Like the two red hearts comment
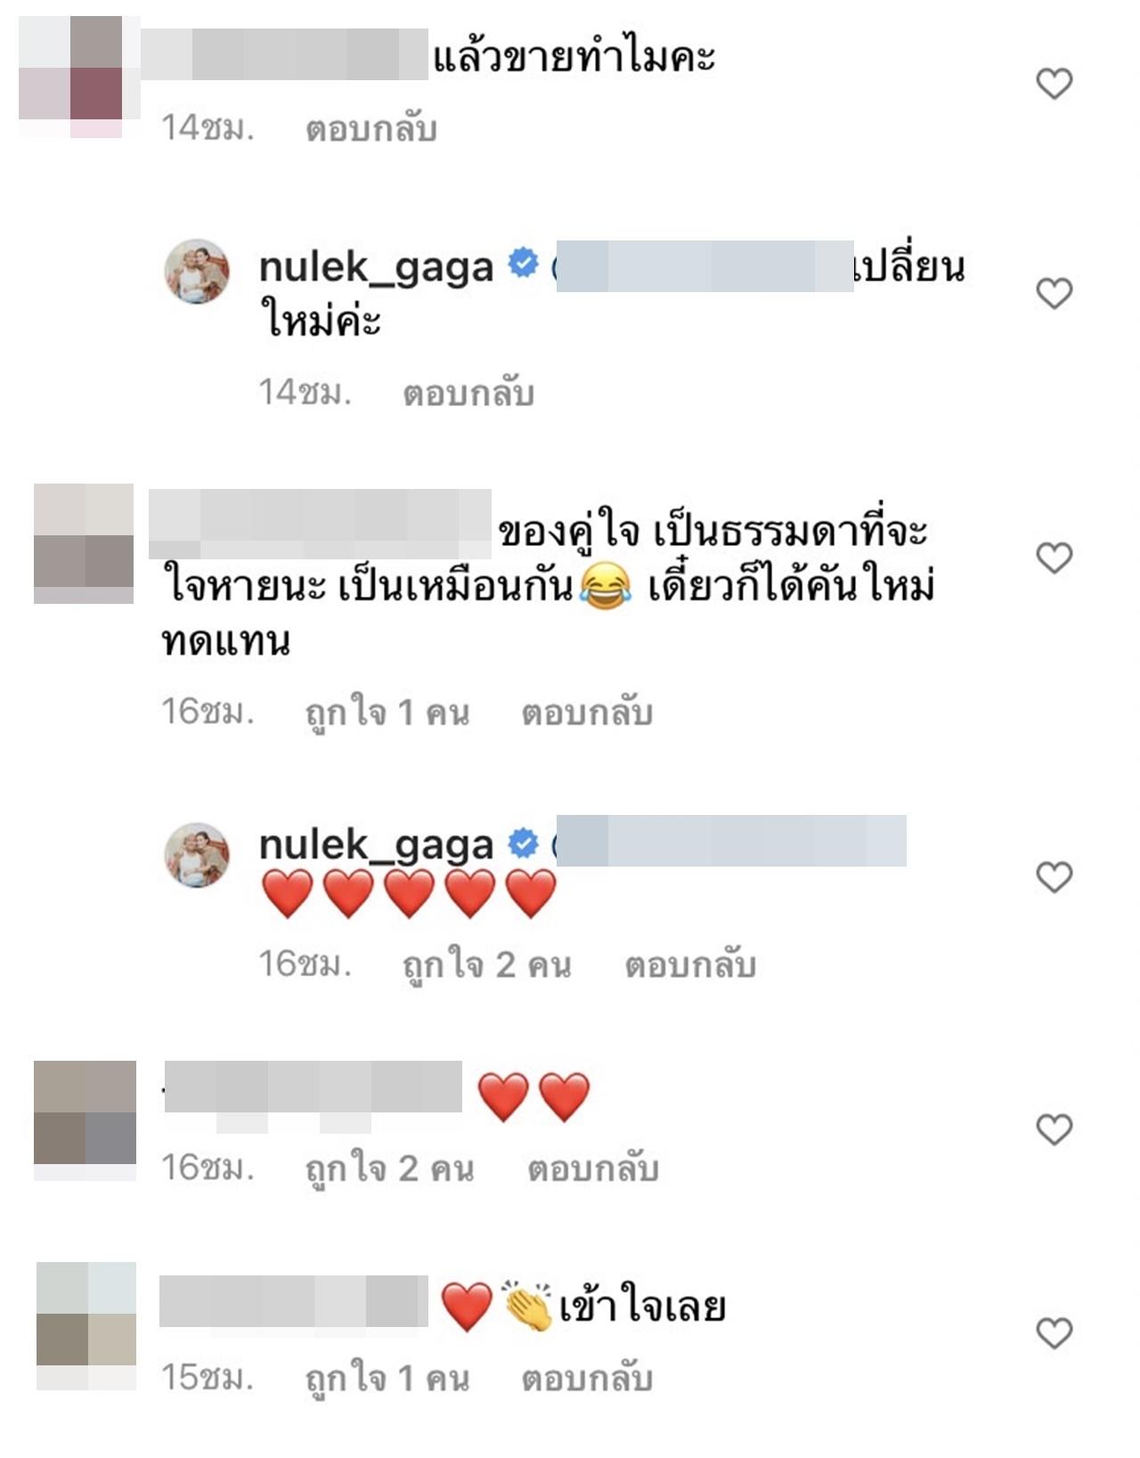This screenshot has width=1140, height=1458. pyautogui.click(x=1054, y=1129)
